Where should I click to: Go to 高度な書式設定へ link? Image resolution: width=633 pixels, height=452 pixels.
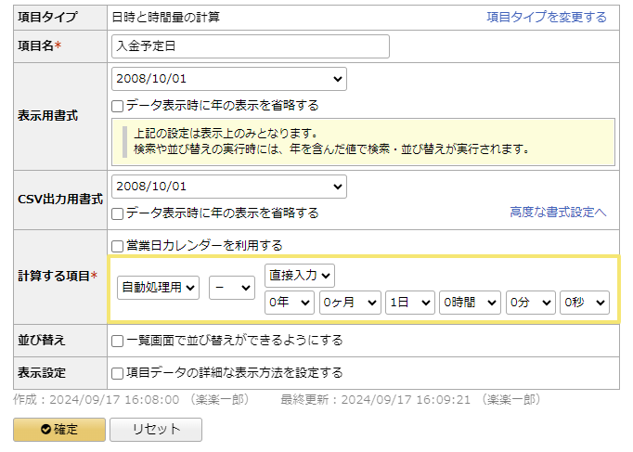click(557, 213)
